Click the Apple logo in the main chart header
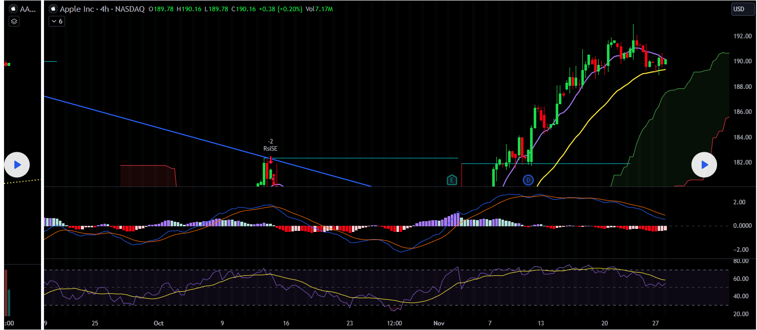Screen dimensions: 757x330 click(53, 9)
